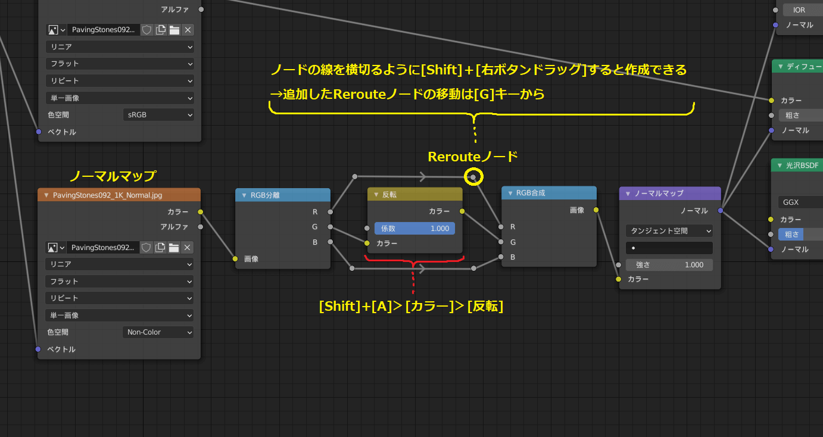Open フラット projection dropdown in Non-Color node
The width and height of the screenshot is (823, 437).
120,281
